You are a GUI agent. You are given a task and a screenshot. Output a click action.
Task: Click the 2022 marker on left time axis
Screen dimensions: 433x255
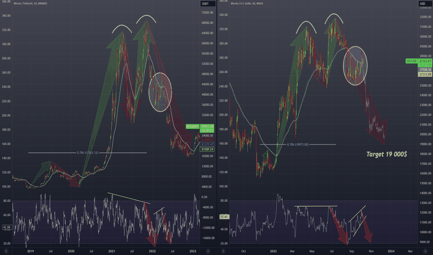tap(152, 251)
